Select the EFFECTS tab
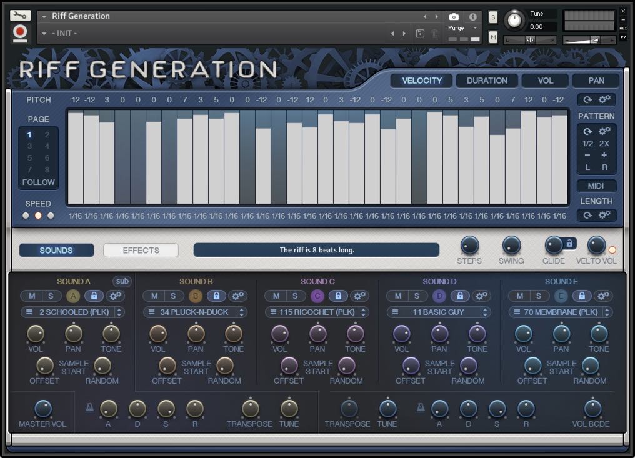Screen dimensions: 635x458 [141, 251]
